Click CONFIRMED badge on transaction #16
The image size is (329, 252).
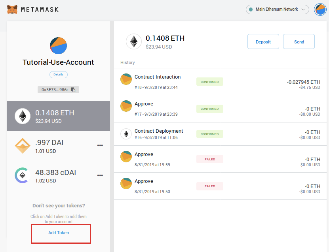tap(210, 134)
